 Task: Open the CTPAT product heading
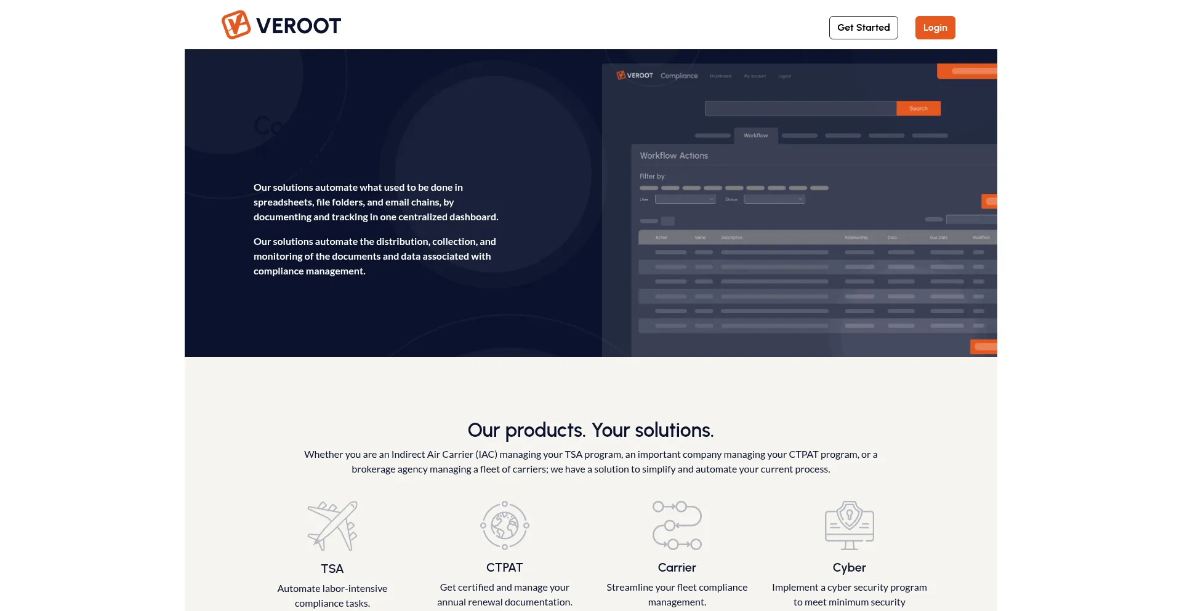pos(505,567)
